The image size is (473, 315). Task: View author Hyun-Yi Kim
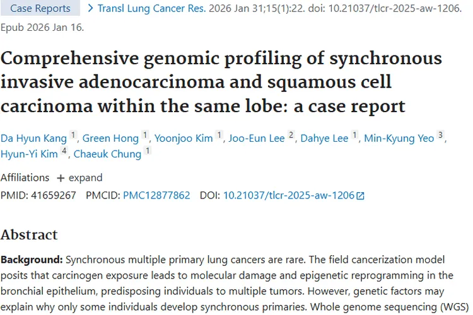tap(29, 154)
